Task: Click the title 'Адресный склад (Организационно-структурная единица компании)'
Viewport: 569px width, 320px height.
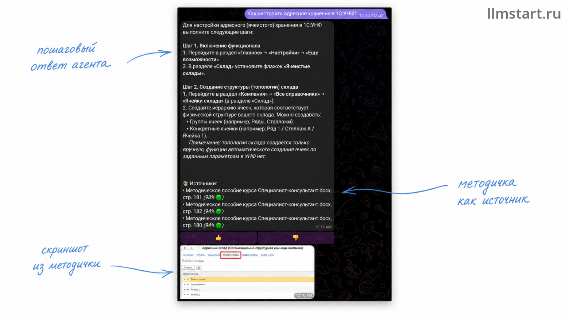Action: pyautogui.click(x=252, y=248)
